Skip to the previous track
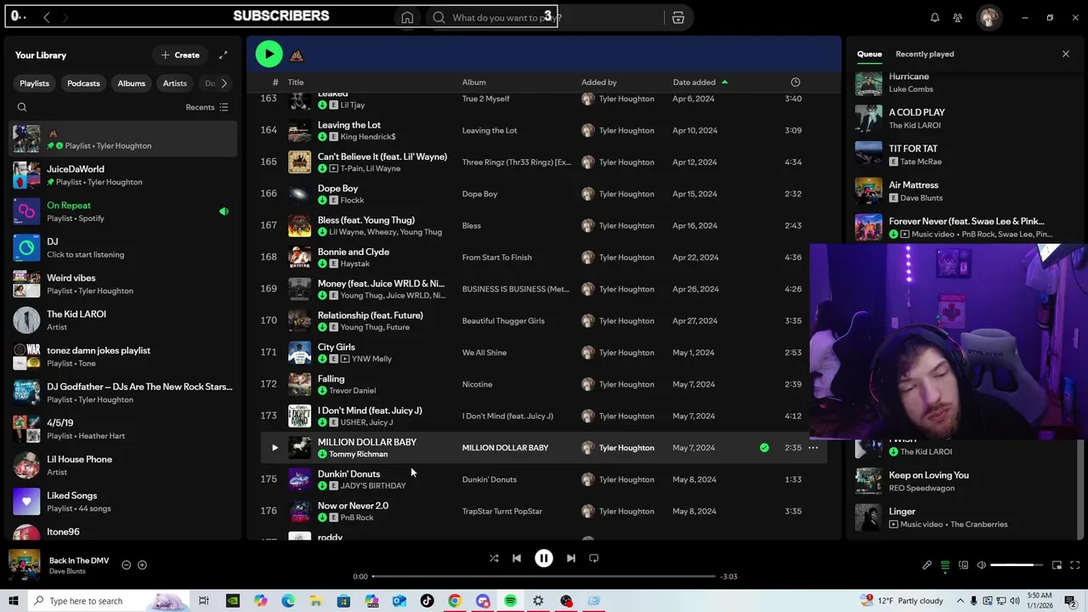 pos(517,558)
